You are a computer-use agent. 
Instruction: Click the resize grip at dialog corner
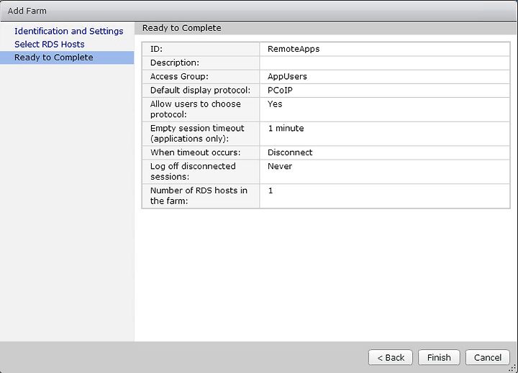coord(513,368)
